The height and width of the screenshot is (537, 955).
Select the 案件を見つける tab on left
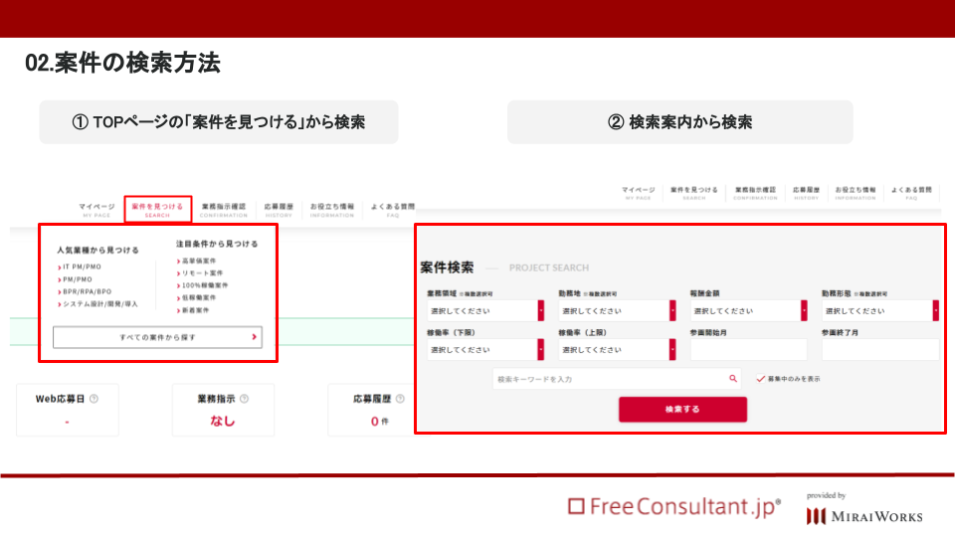click(x=158, y=210)
